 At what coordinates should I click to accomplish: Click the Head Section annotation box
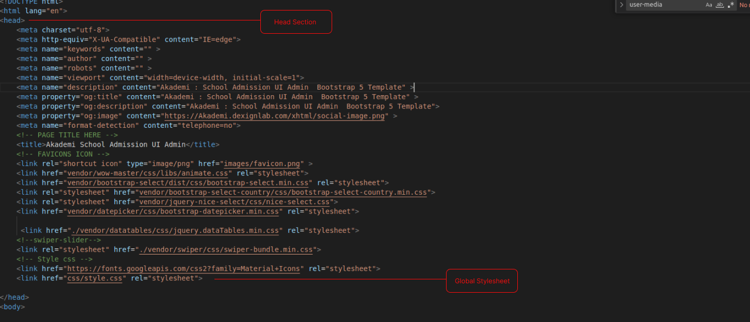pos(296,22)
